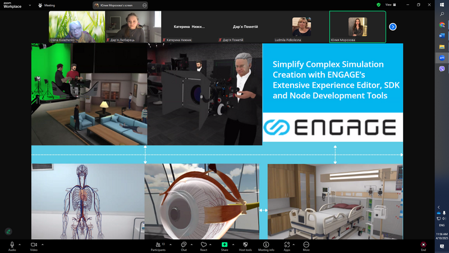
Task: Open audio options chevron beside Audio
Action: [x=20, y=245]
